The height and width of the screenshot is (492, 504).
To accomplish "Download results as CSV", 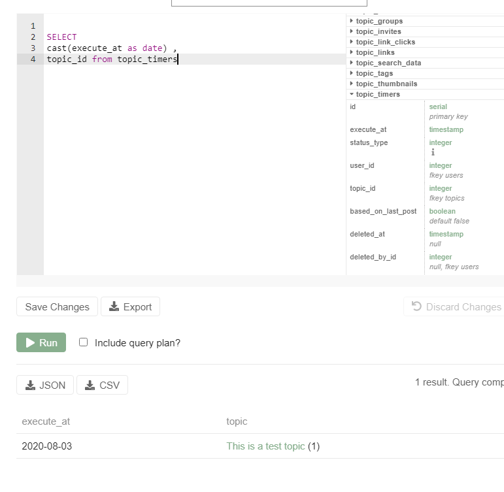I will (x=102, y=385).
